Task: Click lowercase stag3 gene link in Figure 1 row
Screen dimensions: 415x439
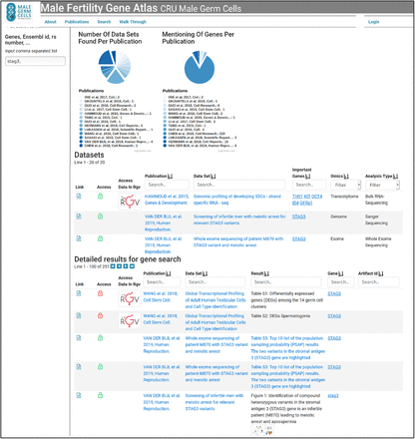Action: coord(333,396)
